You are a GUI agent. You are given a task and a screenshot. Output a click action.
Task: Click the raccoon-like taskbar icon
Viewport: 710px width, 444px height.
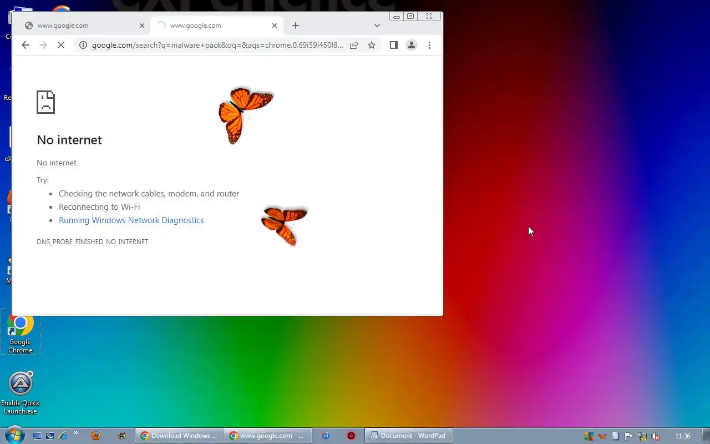point(121,436)
